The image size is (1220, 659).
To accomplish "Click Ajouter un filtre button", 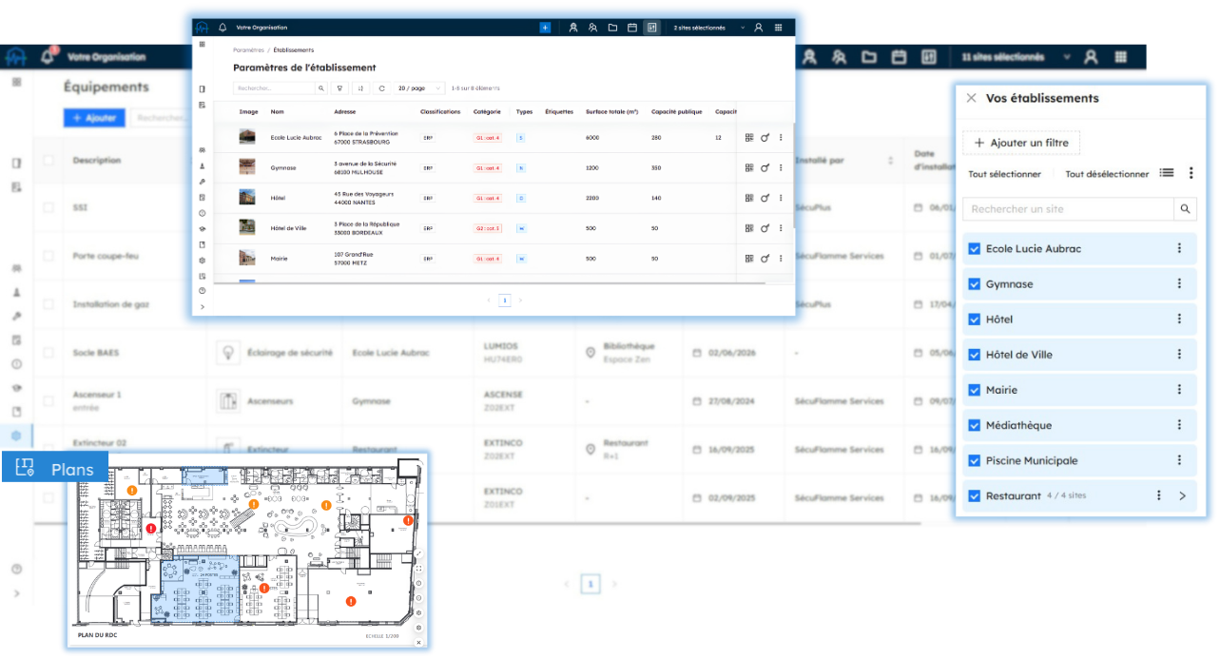I will tap(1021, 143).
